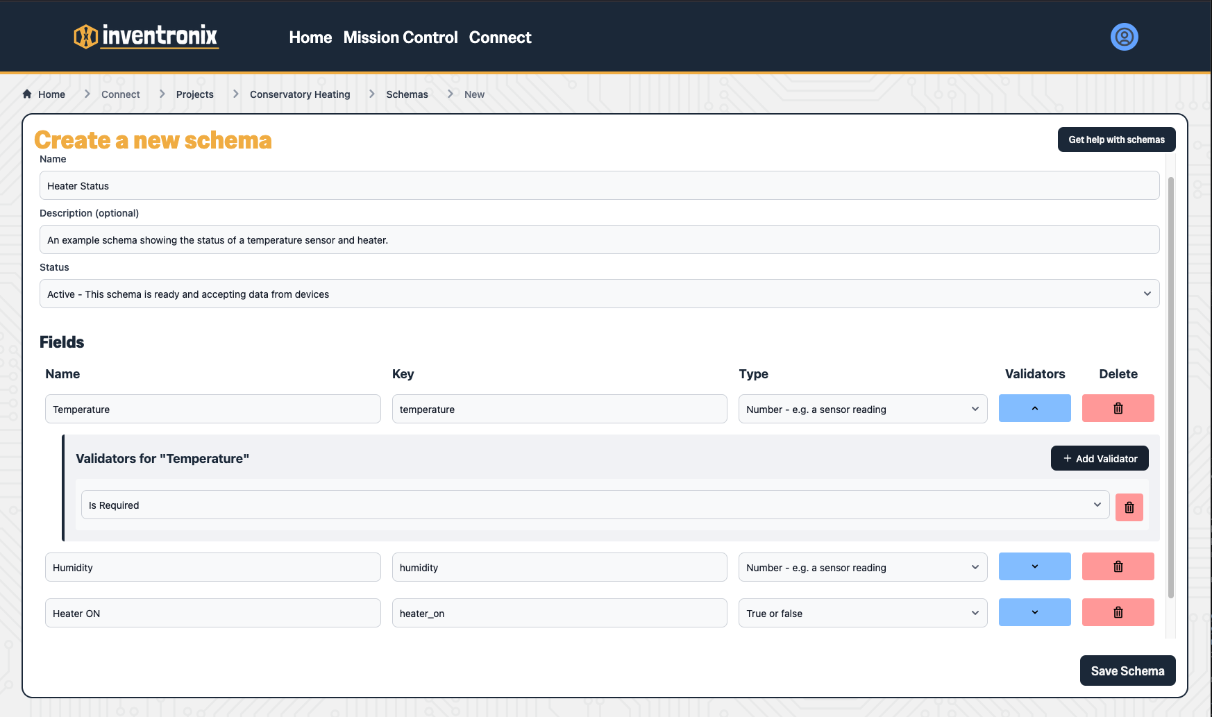This screenshot has height=717, width=1212.
Task: Open the Connect navigation item
Action: tap(500, 37)
